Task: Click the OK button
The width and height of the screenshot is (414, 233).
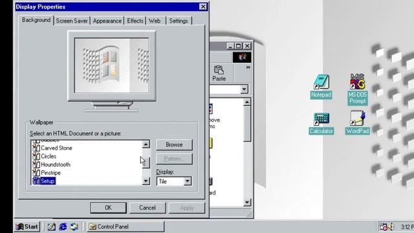Action: (x=108, y=208)
